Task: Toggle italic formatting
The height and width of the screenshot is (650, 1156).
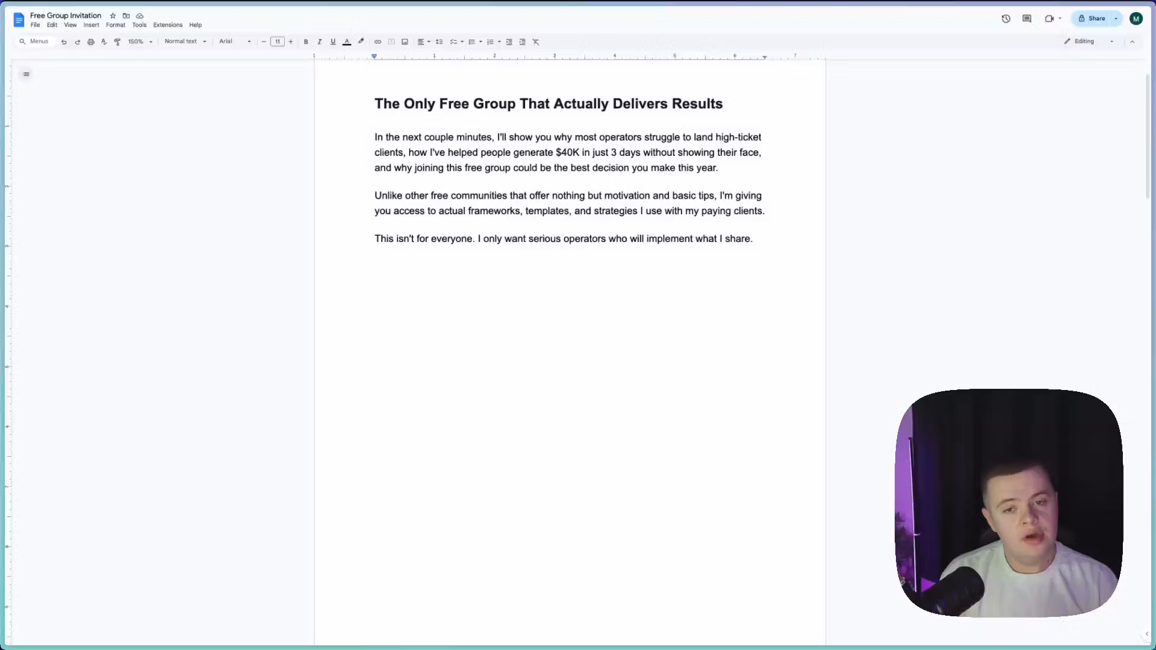Action: tap(320, 42)
